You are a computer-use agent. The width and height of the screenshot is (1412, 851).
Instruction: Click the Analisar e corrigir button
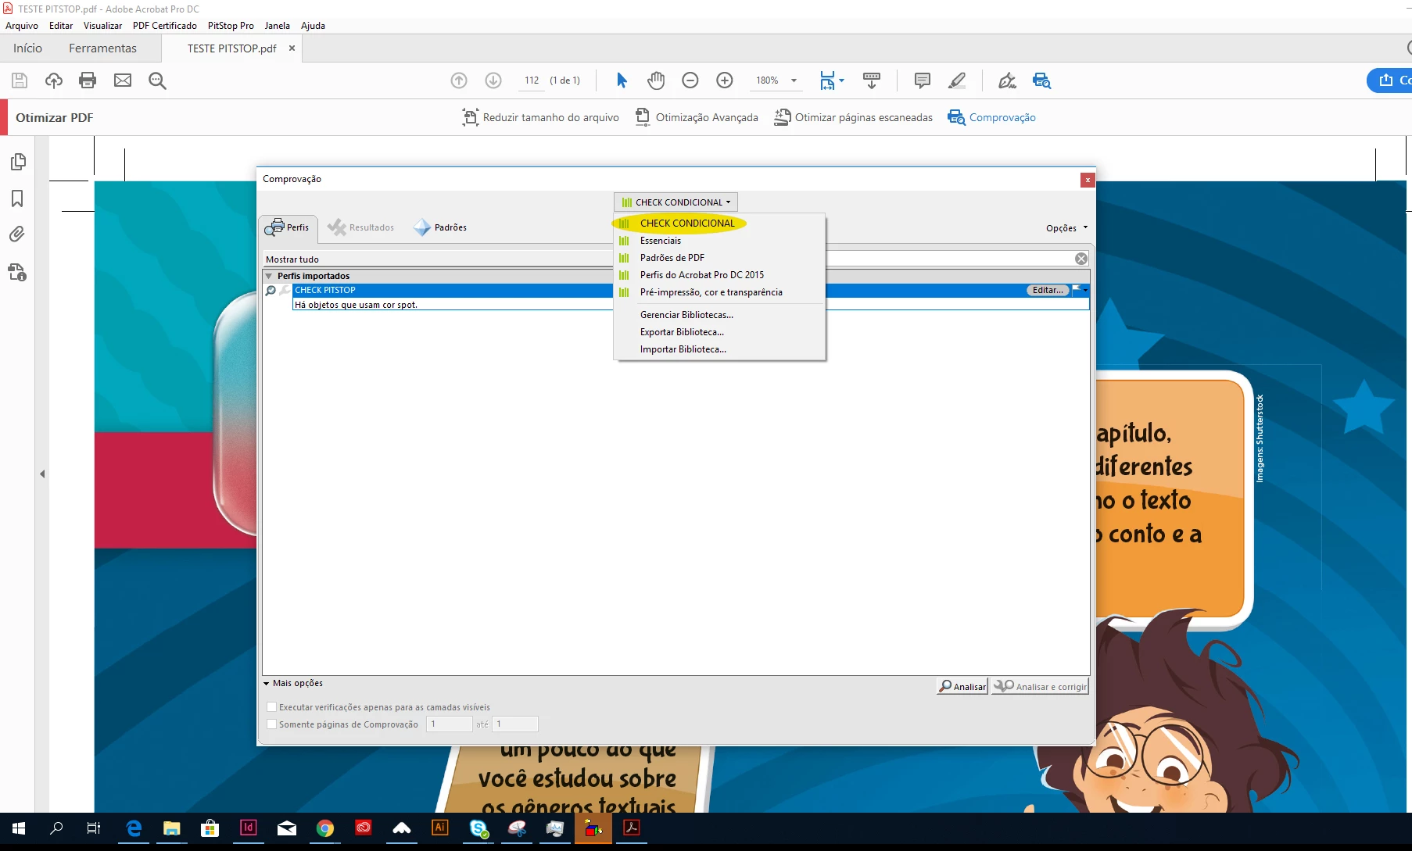point(1040,686)
